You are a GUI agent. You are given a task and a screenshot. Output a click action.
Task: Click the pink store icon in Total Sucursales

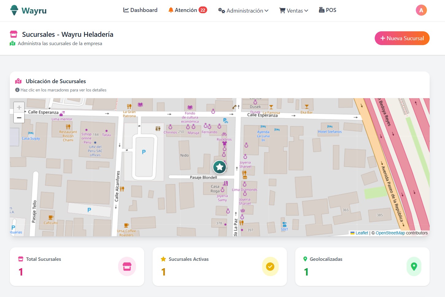127,267
